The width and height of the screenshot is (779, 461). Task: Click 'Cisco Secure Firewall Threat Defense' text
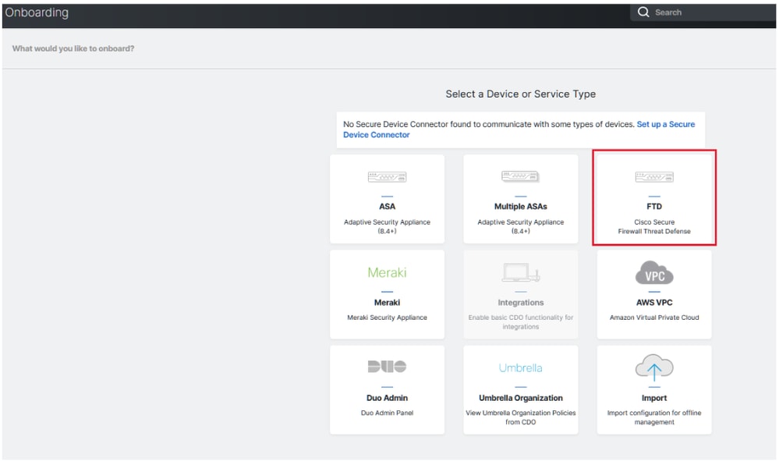pyautogui.click(x=654, y=226)
